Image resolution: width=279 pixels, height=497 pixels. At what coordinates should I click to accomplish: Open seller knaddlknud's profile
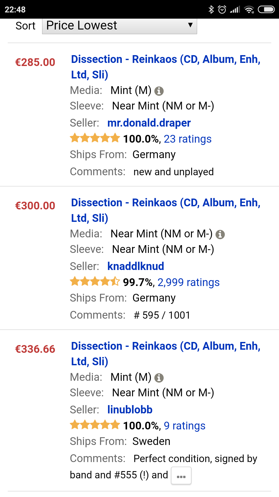[x=136, y=266]
